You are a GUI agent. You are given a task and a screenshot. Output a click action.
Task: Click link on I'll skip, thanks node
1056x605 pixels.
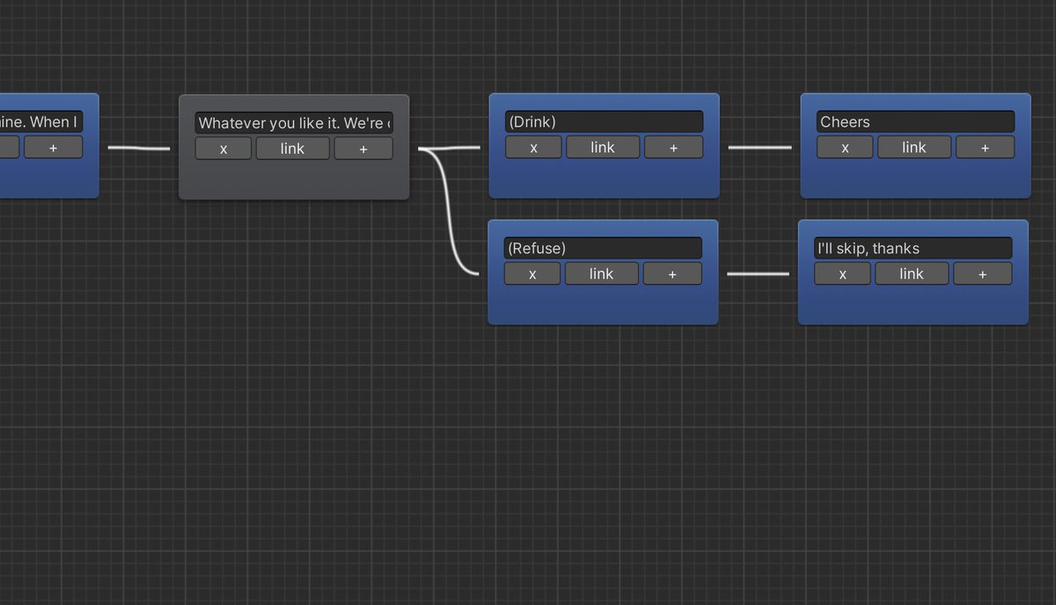(912, 273)
